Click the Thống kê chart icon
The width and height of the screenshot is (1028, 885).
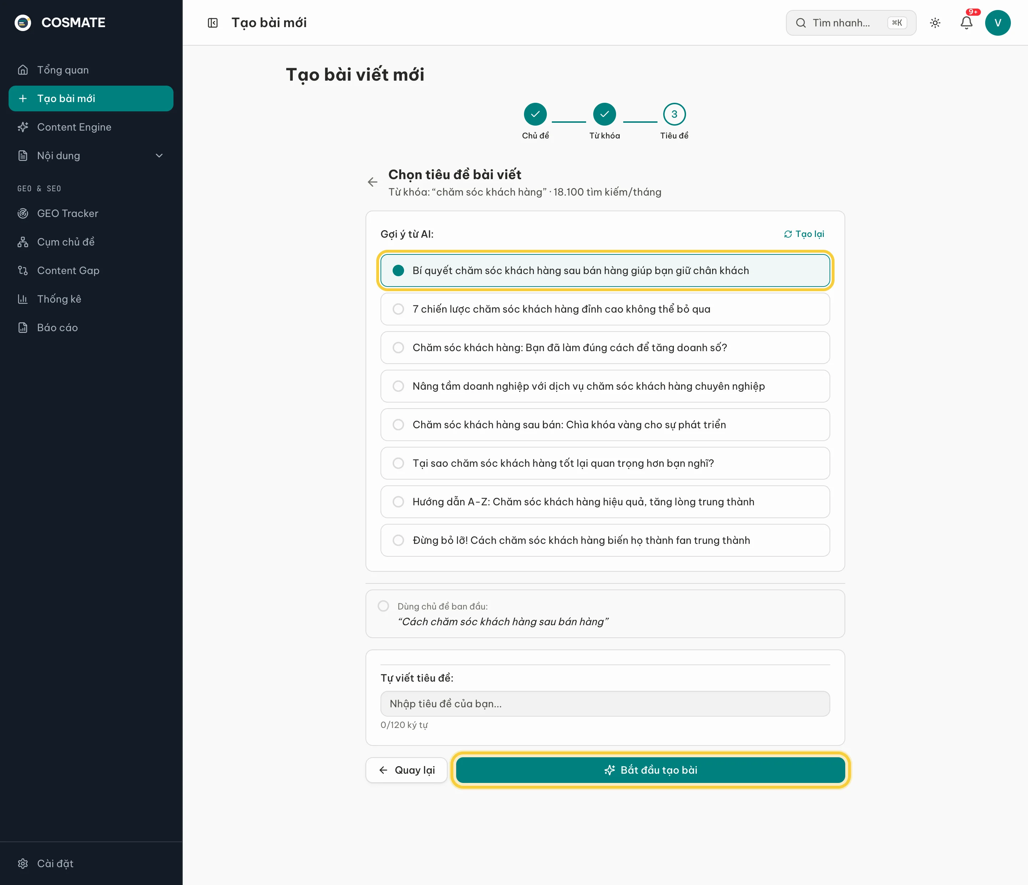(23, 299)
